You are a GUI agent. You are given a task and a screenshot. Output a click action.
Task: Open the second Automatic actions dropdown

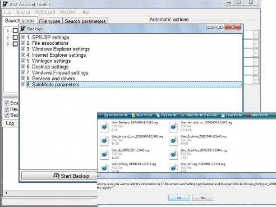point(256,44)
